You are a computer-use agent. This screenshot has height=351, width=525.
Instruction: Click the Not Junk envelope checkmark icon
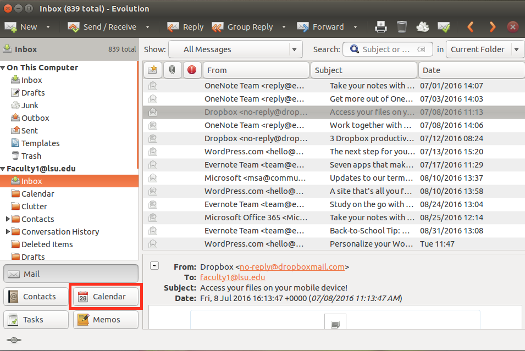point(444,26)
